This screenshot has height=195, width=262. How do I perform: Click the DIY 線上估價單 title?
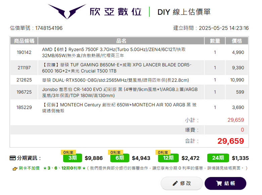click(x=184, y=12)
